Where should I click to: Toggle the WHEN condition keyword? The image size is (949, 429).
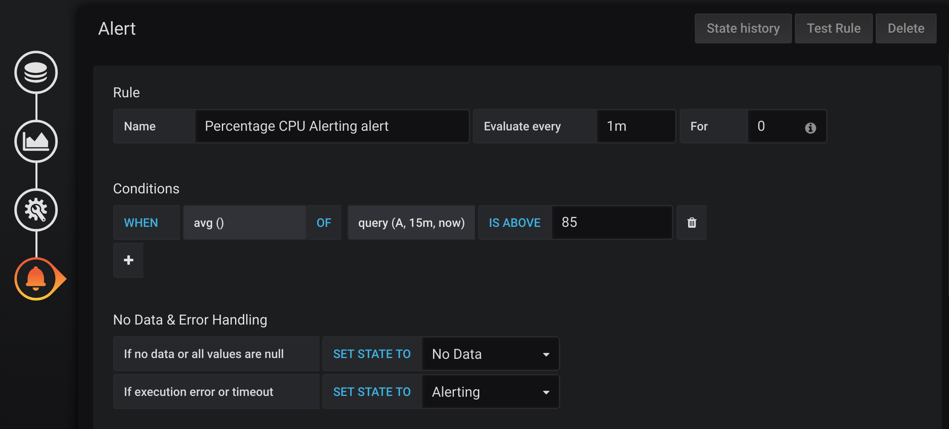point(141,222)
